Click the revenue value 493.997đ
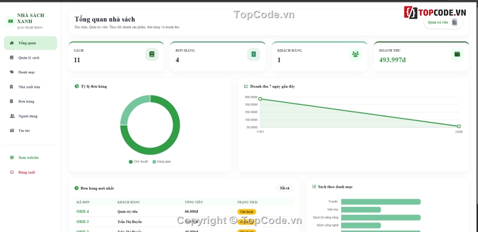Image resolution: width=478 pixels, height=232 pixels. [x=392, y=60]
